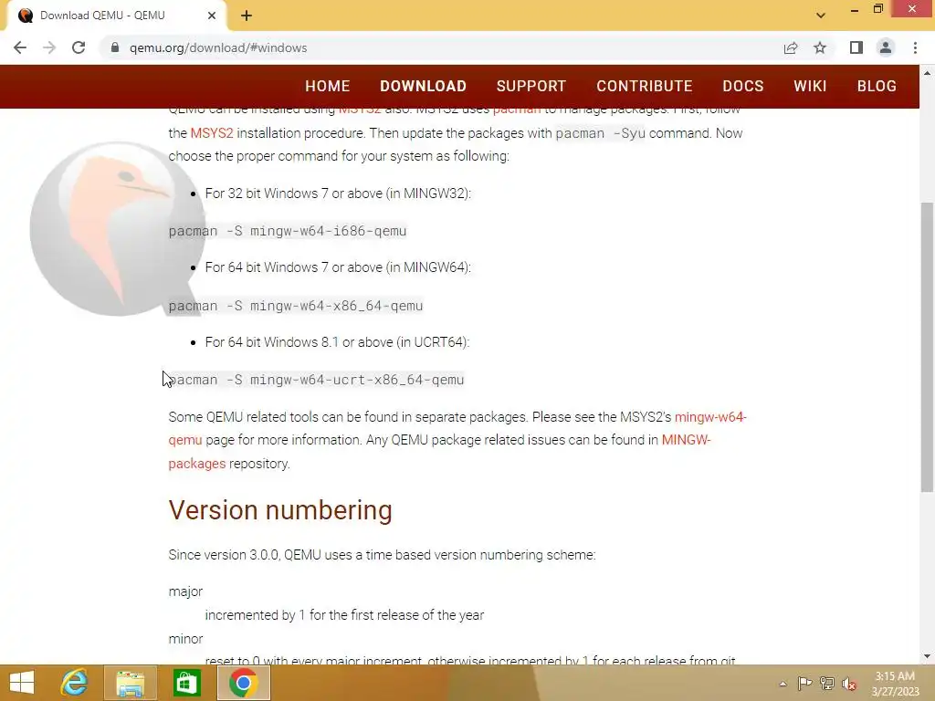Launch Internet Explorer from taskbar
The width and height of the screenshot is (935, 701).
(x=75, y=683)
